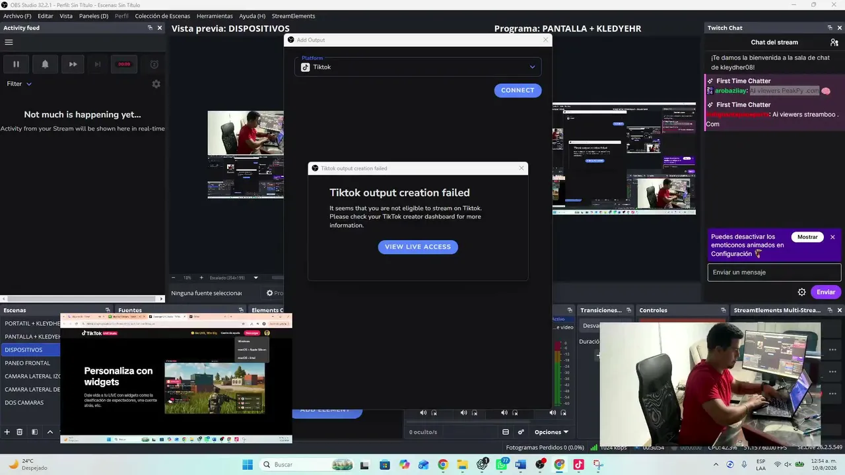845x475 pixels.
Task: Close the Activity feed dock
Action: tap(160, 28)
